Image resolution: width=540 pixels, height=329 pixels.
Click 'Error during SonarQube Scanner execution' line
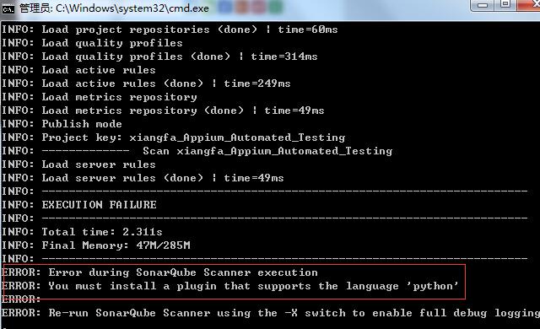(159, 272)
